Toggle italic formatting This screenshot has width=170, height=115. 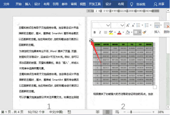pos(100,32)
